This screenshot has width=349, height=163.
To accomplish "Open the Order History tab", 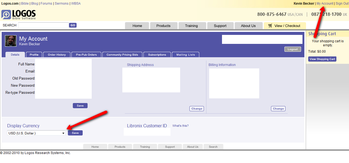I will (x=57, y=55).
